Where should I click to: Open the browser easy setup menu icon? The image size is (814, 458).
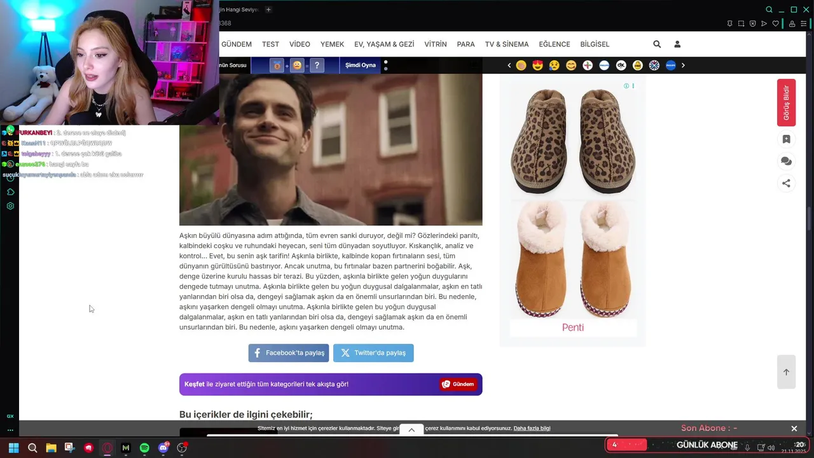tap(803, 24)
